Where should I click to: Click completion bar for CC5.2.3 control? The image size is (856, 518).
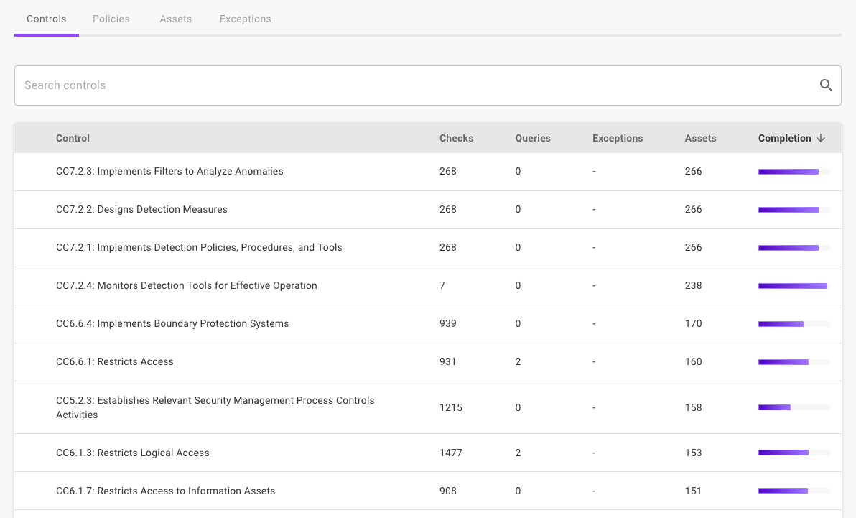click(x=794, y=407)
